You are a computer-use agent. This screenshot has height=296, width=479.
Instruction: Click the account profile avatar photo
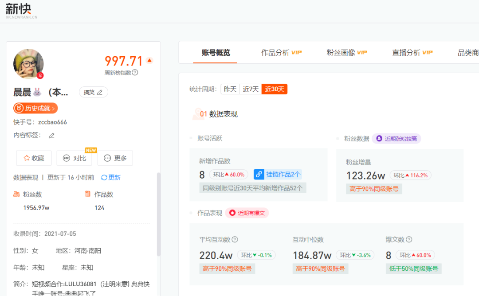tap(28, 64)
